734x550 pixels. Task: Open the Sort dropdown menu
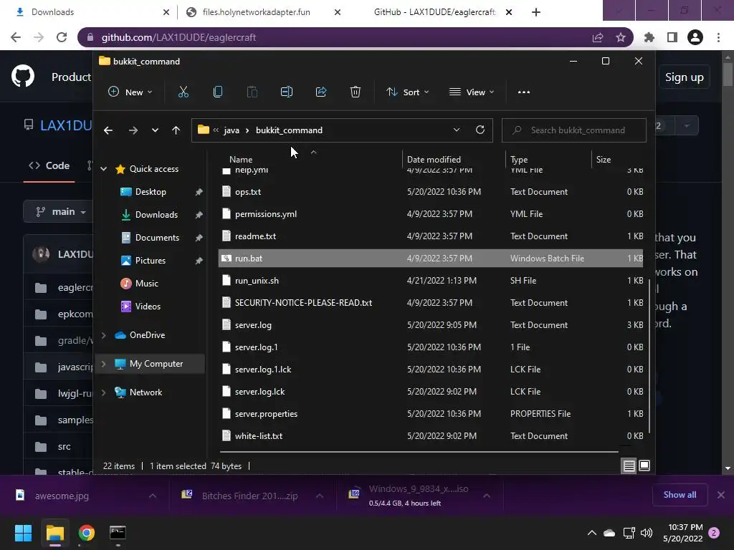pyautogui.click(x=407, y=92)
